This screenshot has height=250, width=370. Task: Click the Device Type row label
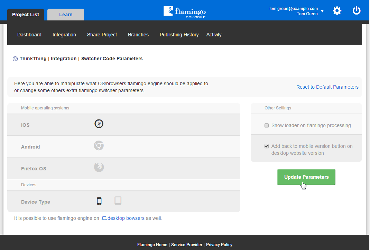tap(35, 202)
